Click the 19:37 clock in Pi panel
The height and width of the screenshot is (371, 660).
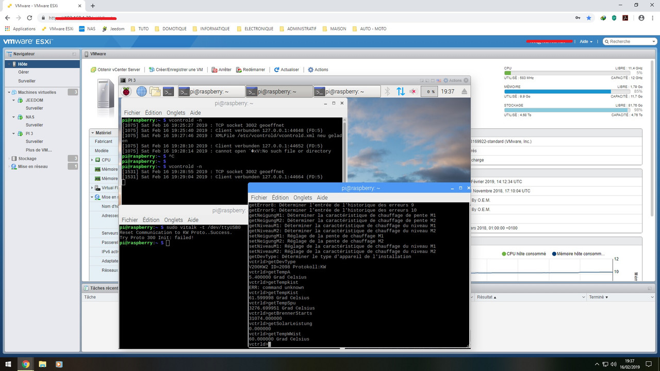(x=448, y=92)
